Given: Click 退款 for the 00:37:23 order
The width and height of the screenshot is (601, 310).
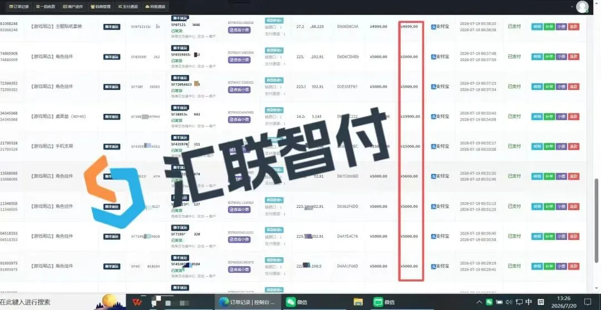Looking at the screenshot, I should click(x=574, y=87).
